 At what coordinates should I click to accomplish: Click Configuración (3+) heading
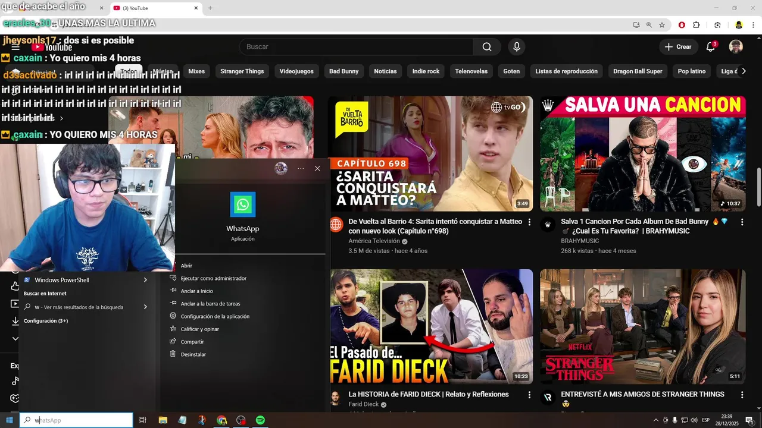(x=46, y=321)
